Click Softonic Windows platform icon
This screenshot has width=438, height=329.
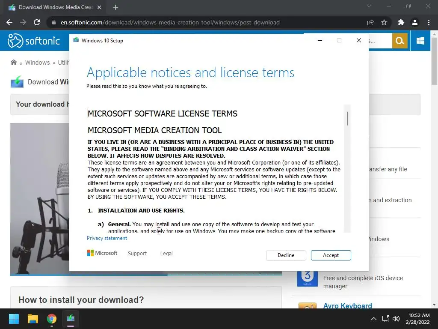coord(420,41)
